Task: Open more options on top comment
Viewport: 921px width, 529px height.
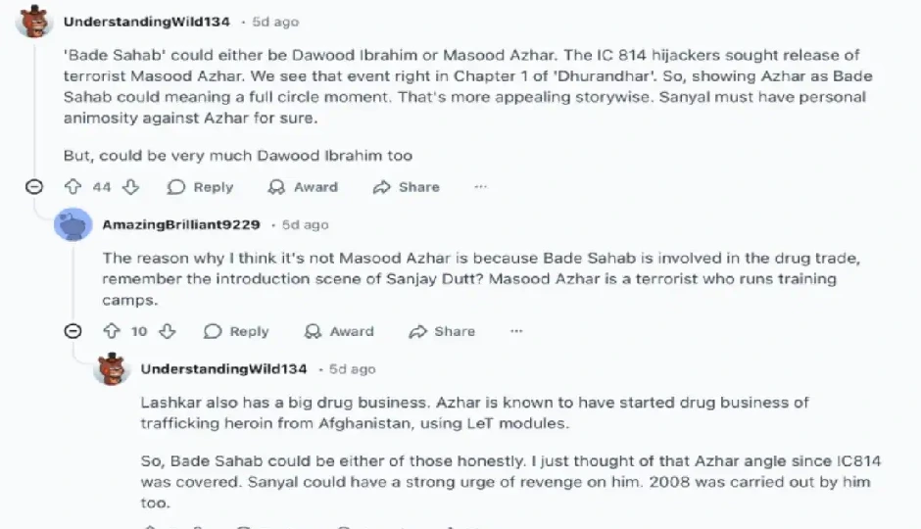Action: (480, 187)
